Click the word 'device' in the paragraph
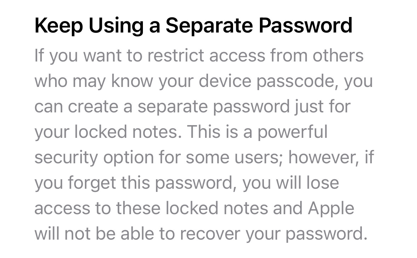417x258 pixels. [x=225, y=81]
